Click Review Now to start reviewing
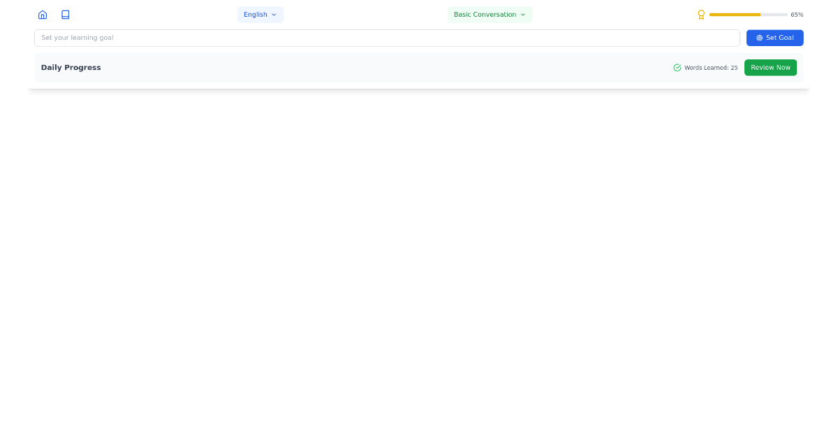 770,67
